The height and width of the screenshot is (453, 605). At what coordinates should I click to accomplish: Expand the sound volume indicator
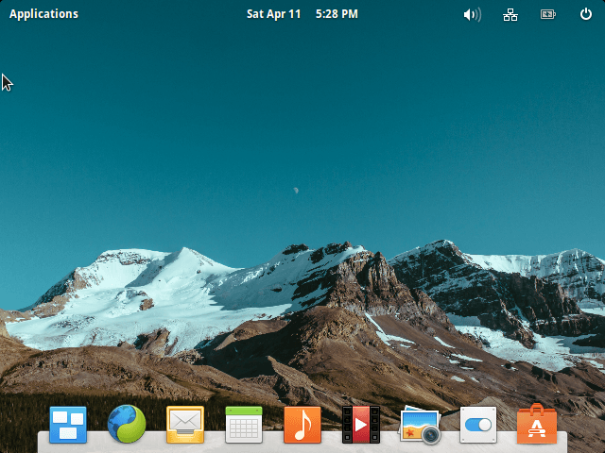click(x=472, y=14)
